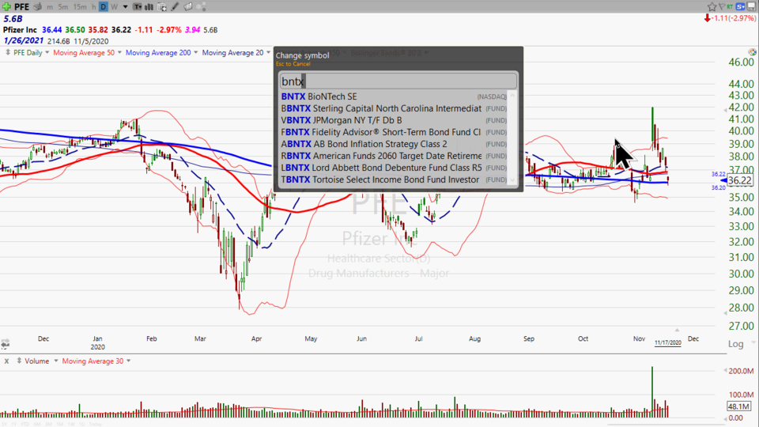The image size is (759, 427).
Task: Click the price pane move handle icon
Action: point(8,52)
